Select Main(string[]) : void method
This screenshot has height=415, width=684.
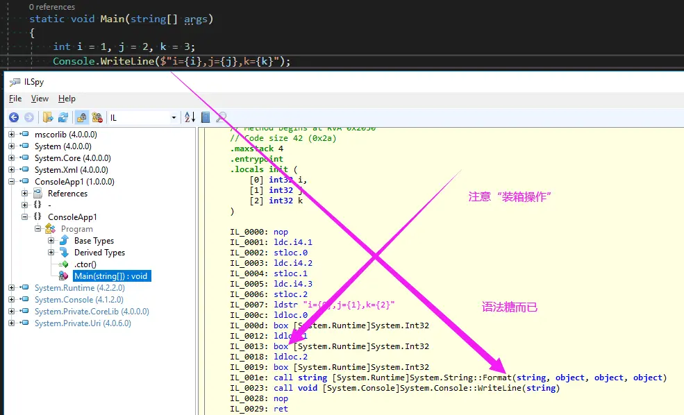click(x=112, y=276)
